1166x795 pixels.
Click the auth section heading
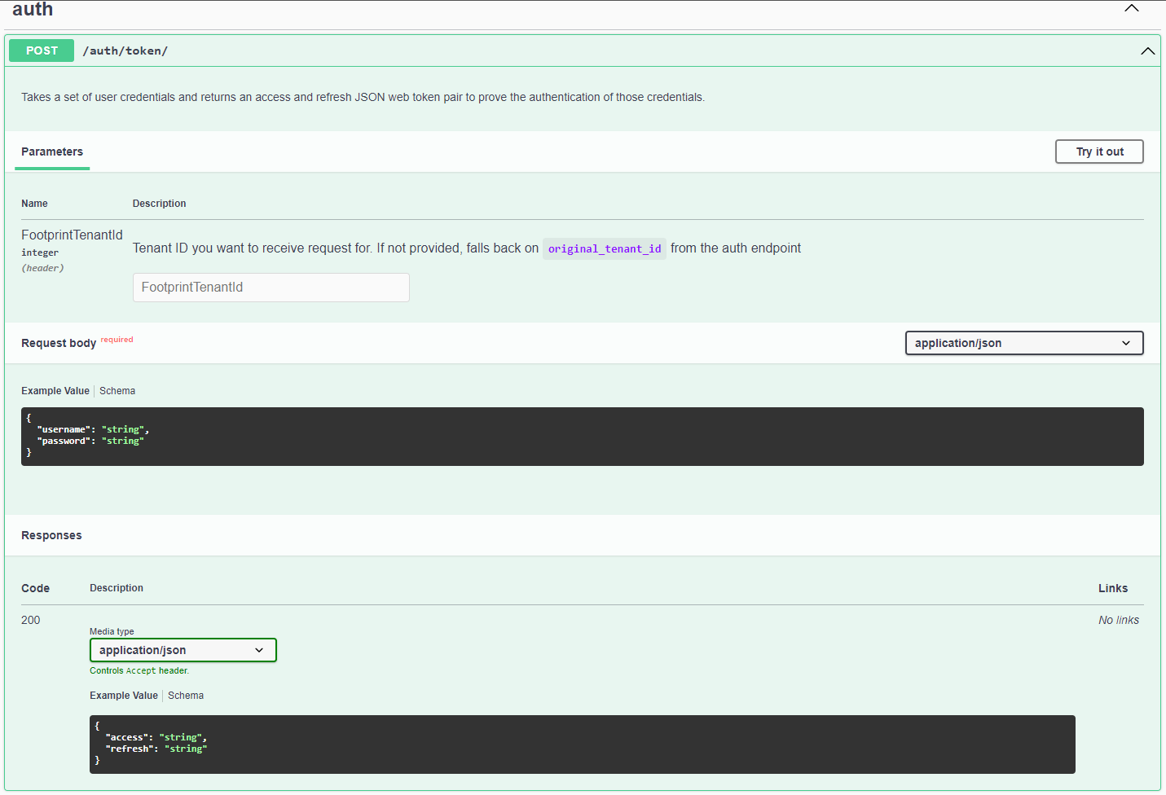pyautogui.click(x=31, y=10)
